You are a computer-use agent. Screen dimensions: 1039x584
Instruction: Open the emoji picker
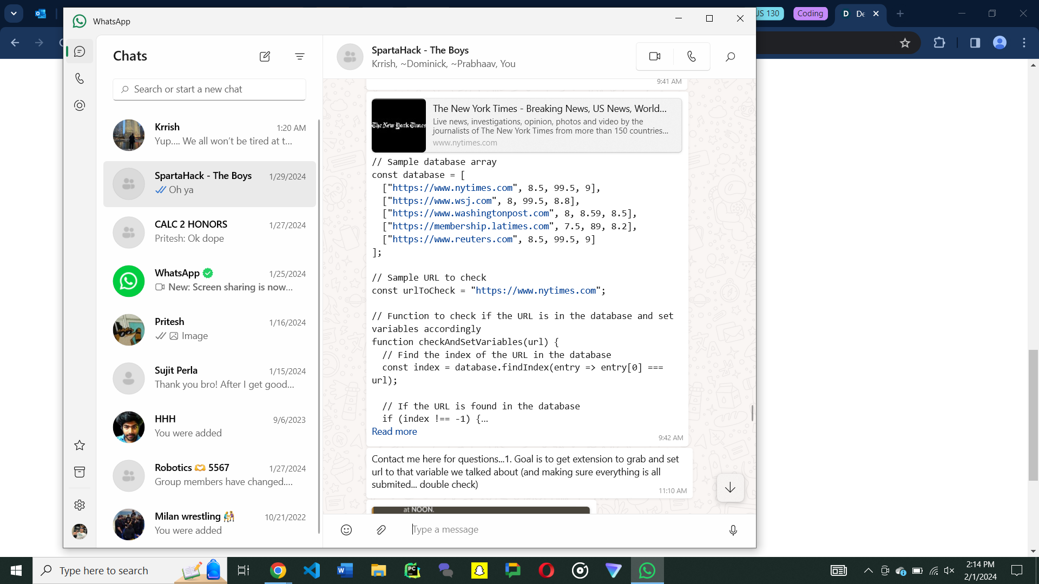click(x=346, y=530)
